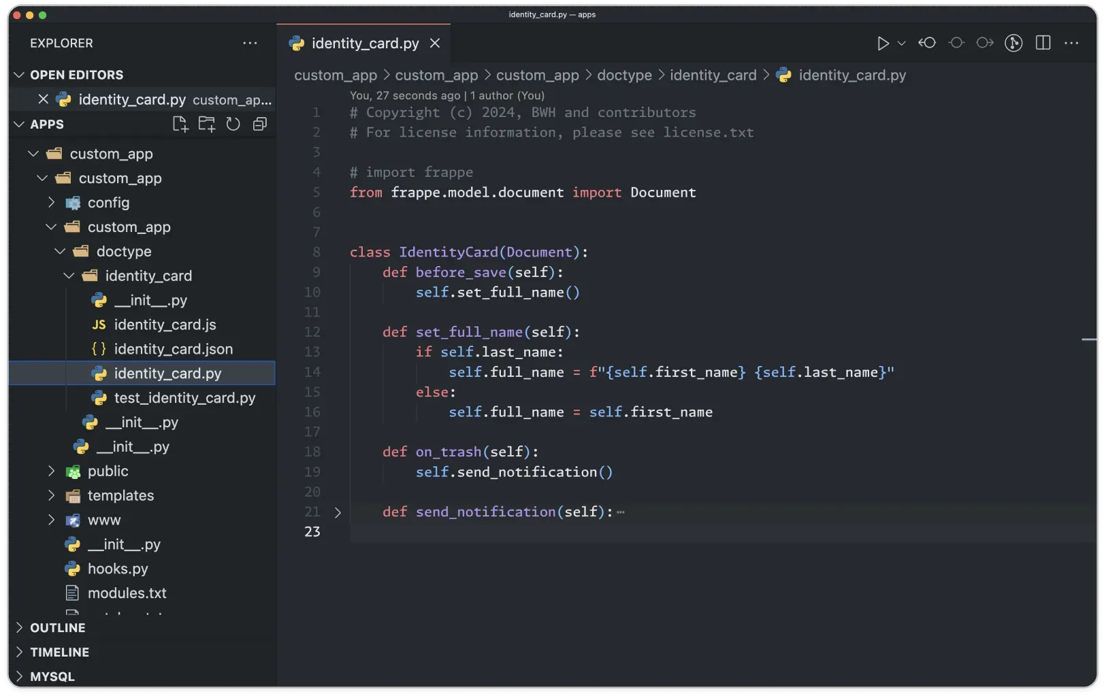
Task: Open run options dropdown arrow
Action: click(902, 44)
